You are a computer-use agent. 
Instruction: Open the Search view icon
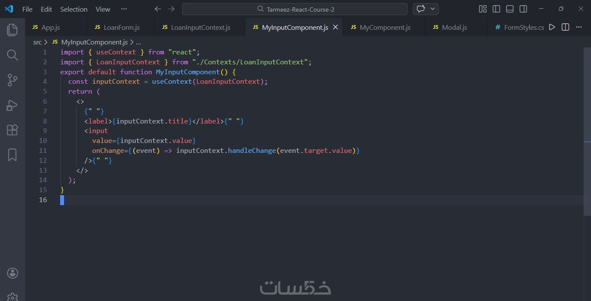[13, 55]
